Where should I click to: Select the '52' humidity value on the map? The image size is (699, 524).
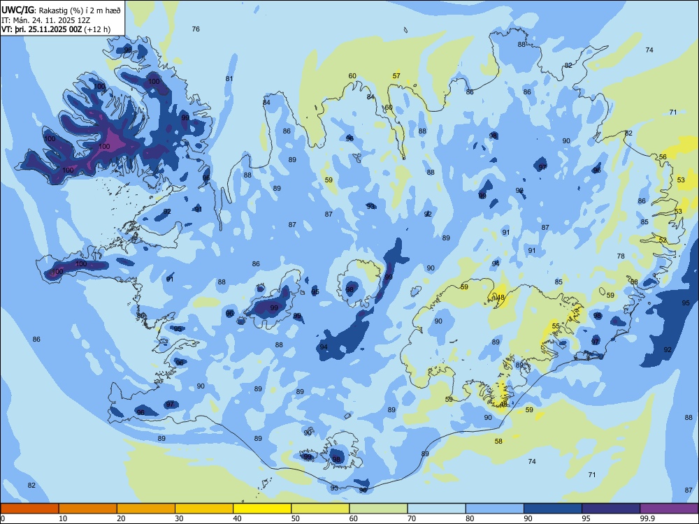[x=663, y=240]
